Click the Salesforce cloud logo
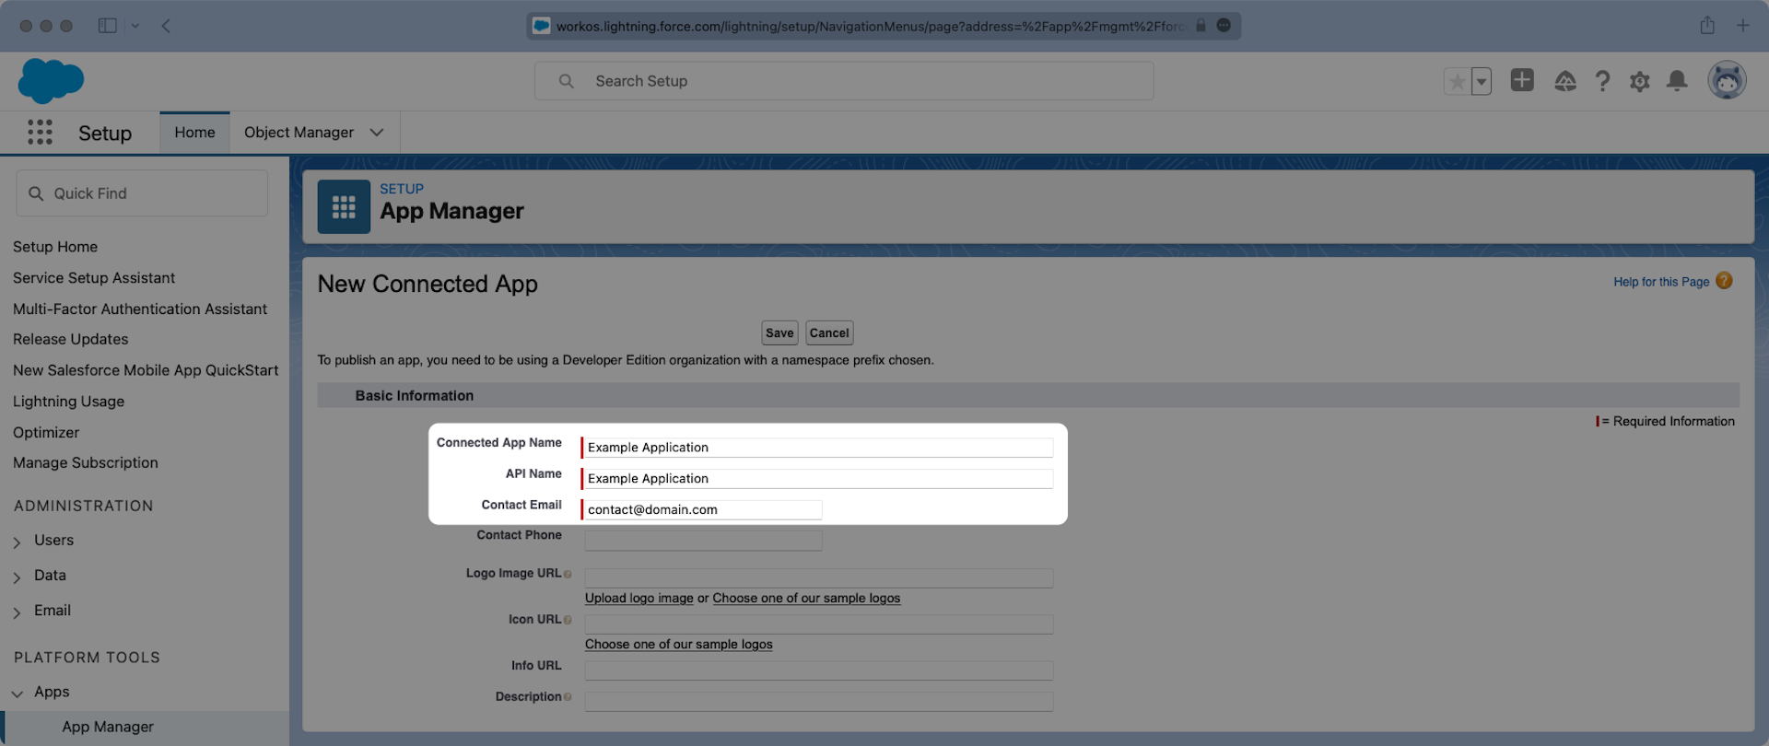This screenshot has width=1769, height=746. pos(51,81)
